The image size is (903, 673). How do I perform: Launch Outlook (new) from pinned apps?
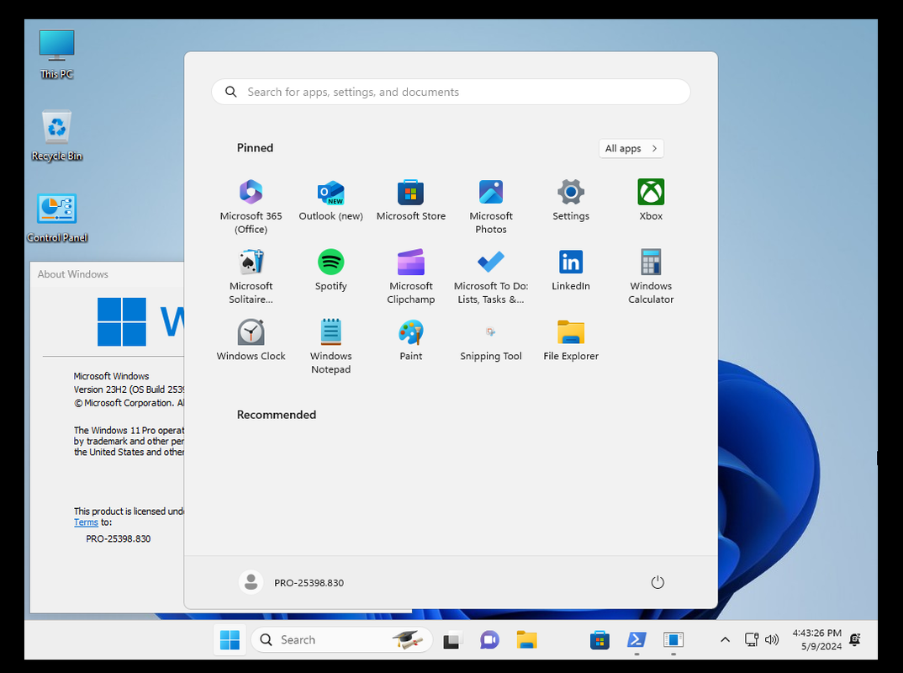pos(330,200)
